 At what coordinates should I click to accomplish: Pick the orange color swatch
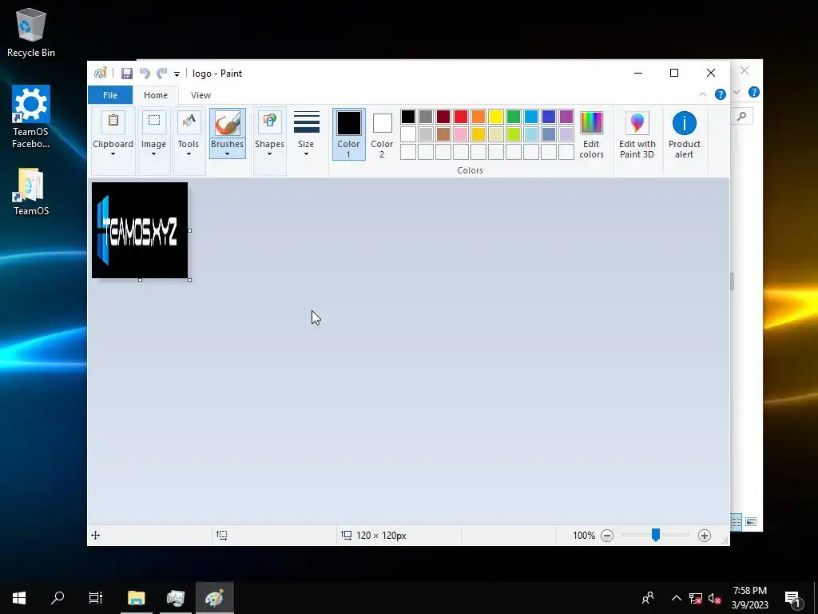[x=478, y=117]
